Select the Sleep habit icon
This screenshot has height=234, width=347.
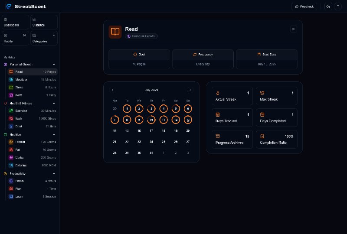(x=11, y=88)
